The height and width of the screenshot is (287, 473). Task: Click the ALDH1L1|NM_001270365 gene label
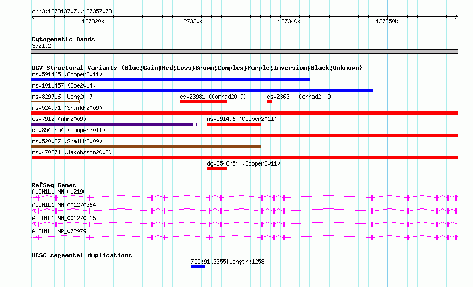click(64, 218)
